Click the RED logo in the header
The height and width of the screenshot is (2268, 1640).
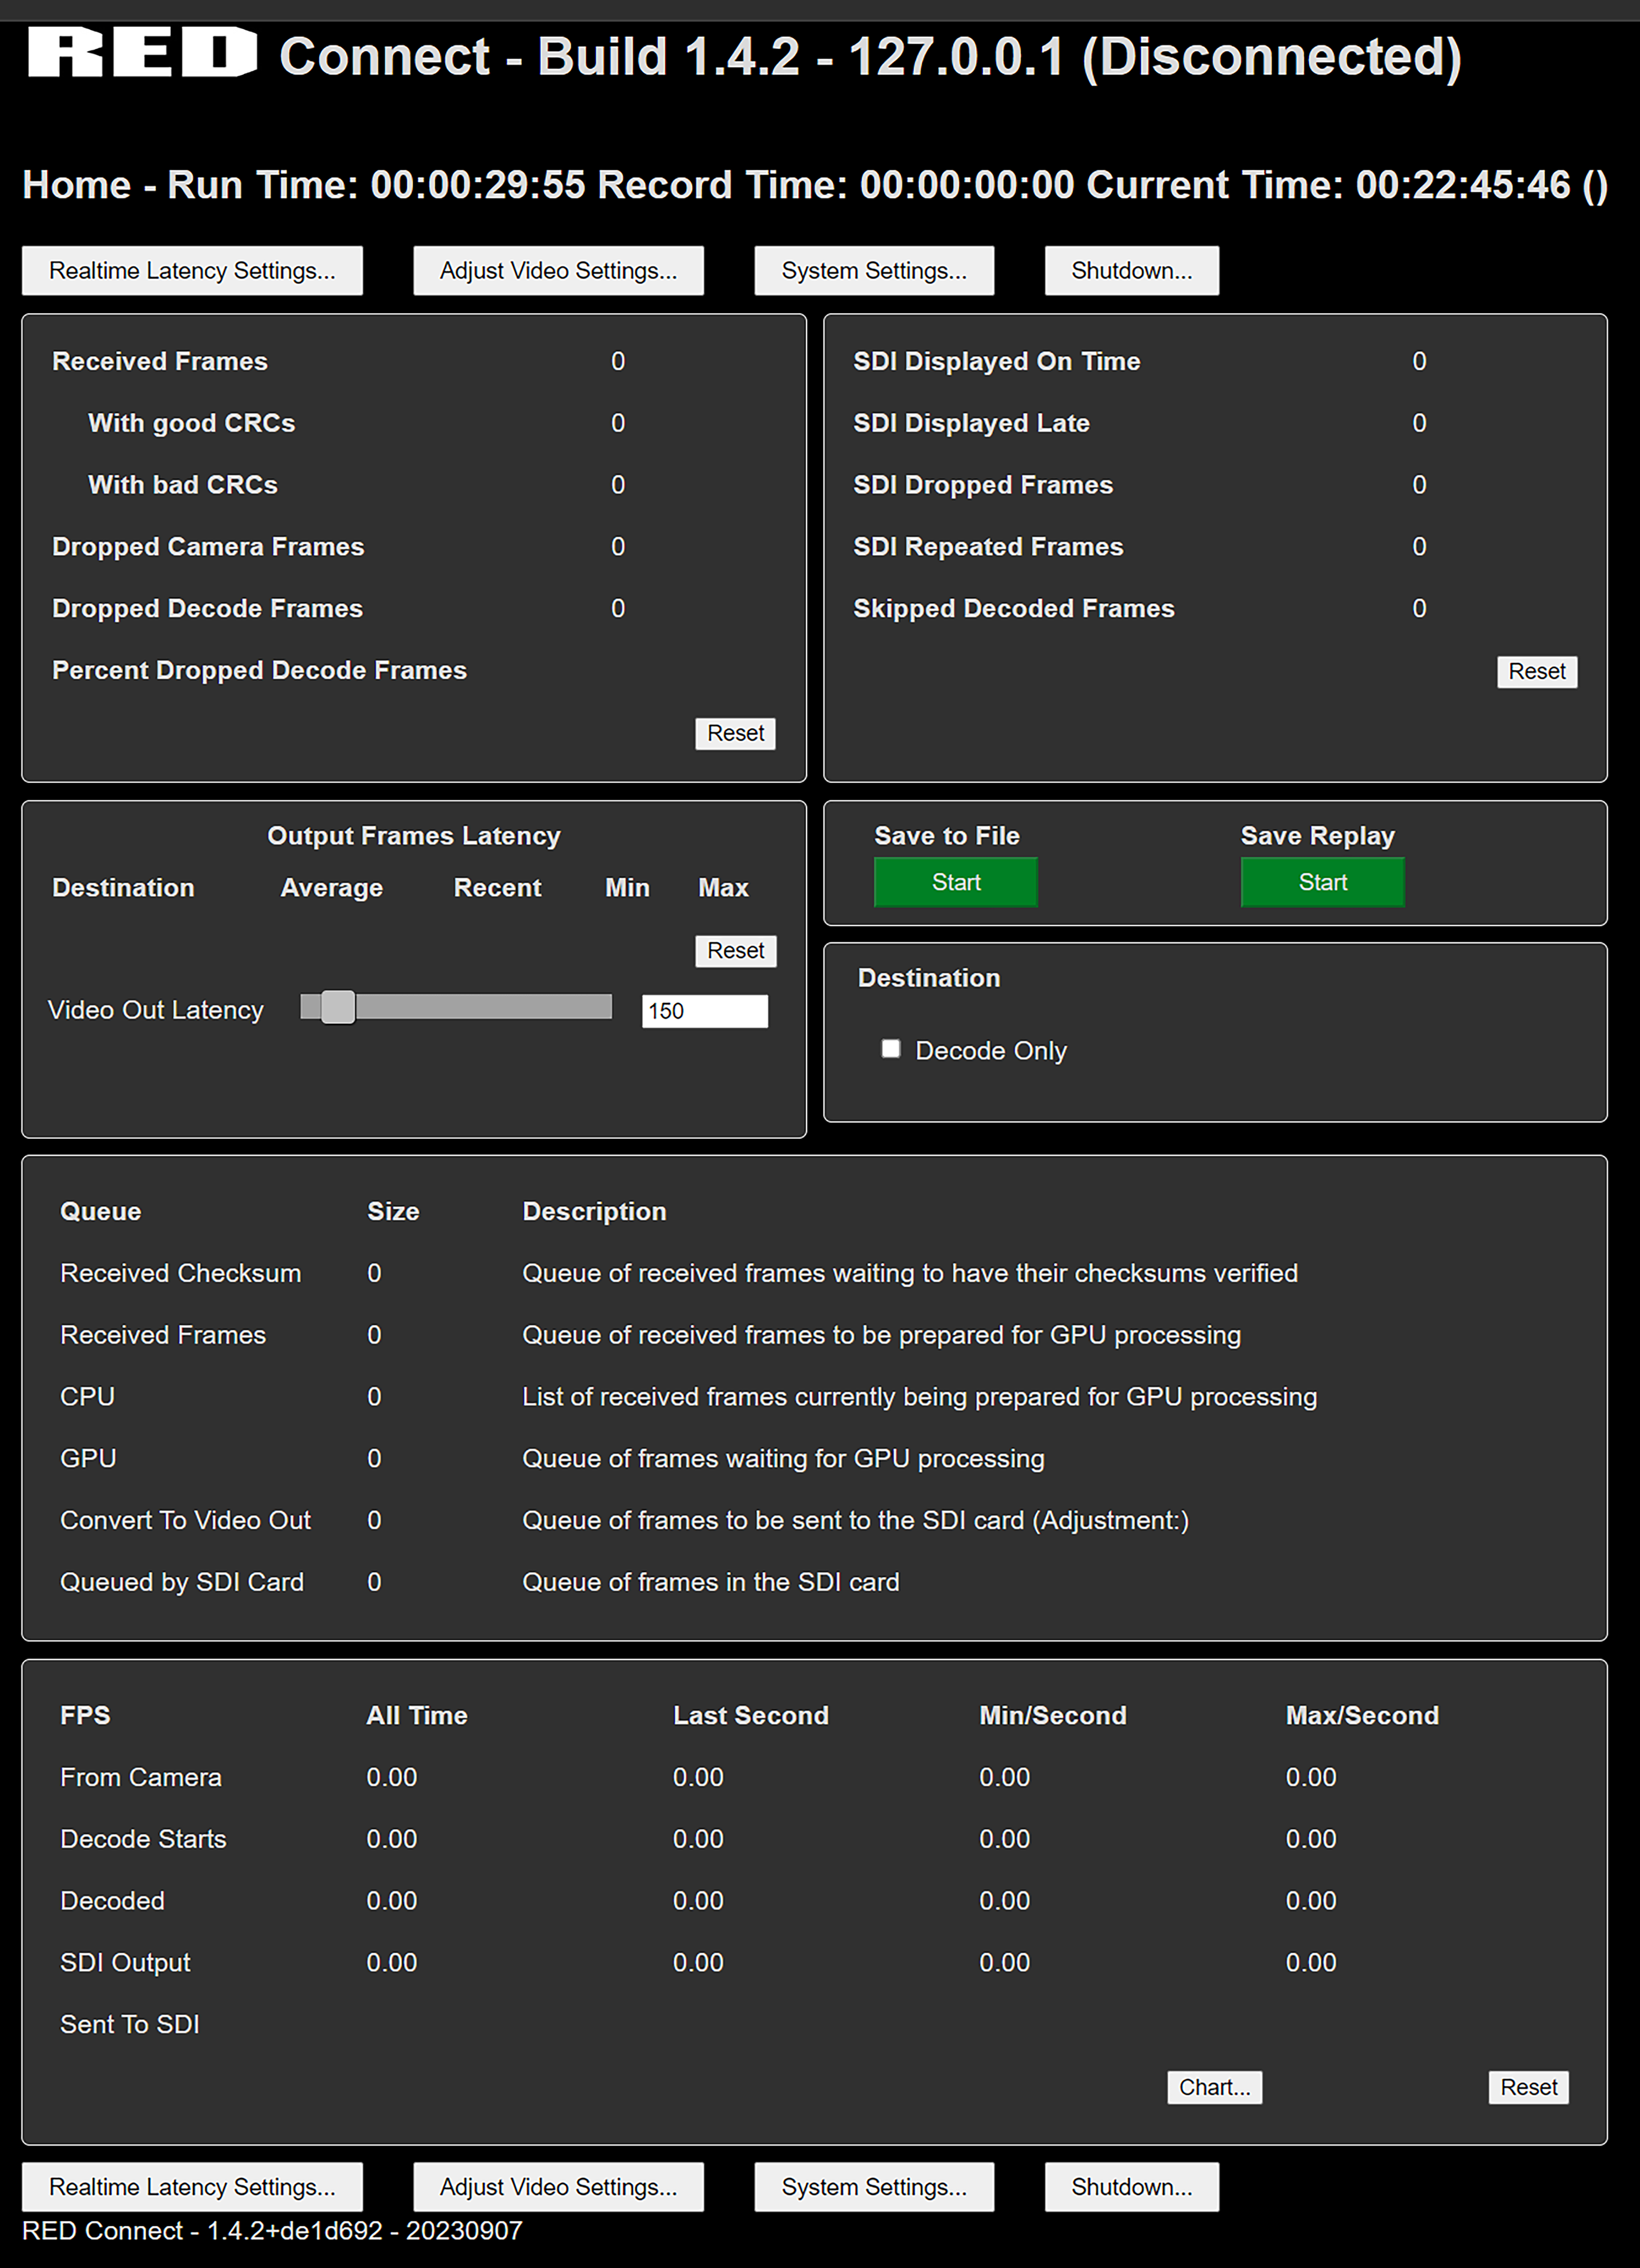(x=142, y=53)
